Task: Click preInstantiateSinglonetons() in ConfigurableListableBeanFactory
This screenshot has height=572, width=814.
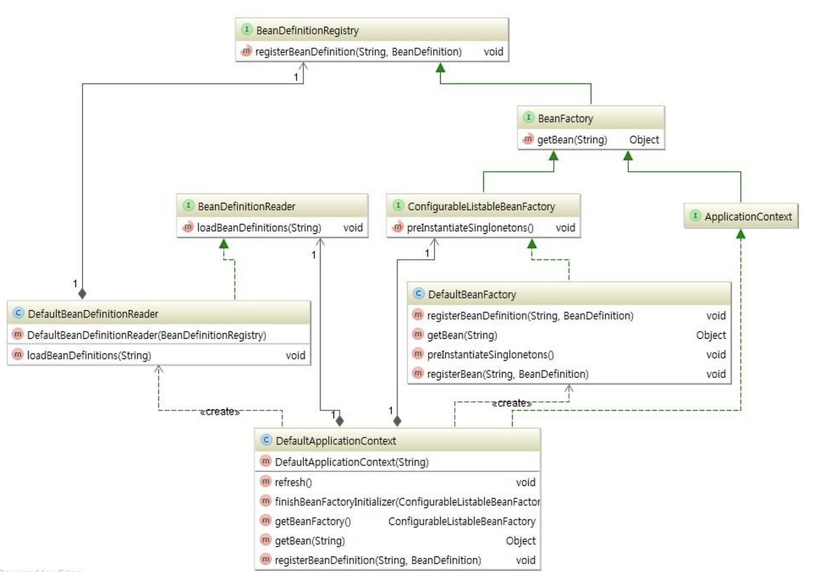Action: (x=471, y=228)
